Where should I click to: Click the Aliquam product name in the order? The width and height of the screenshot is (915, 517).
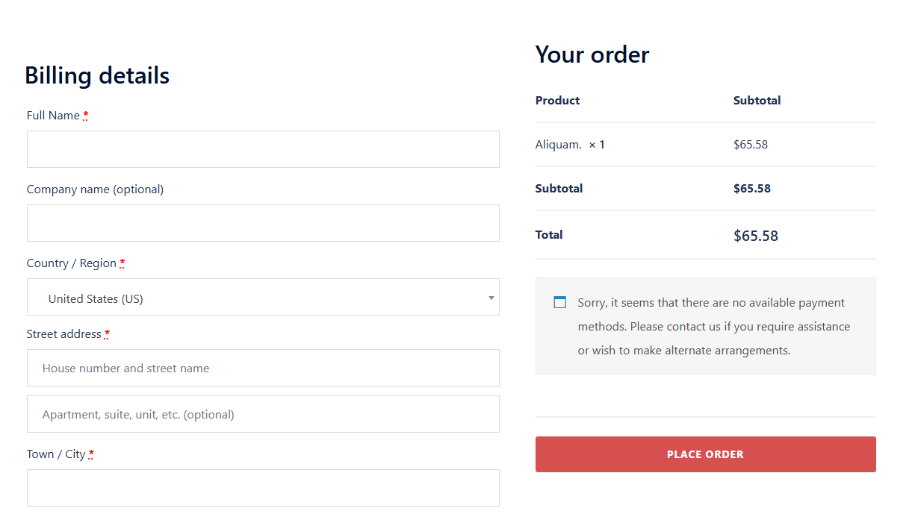[558, 145]
